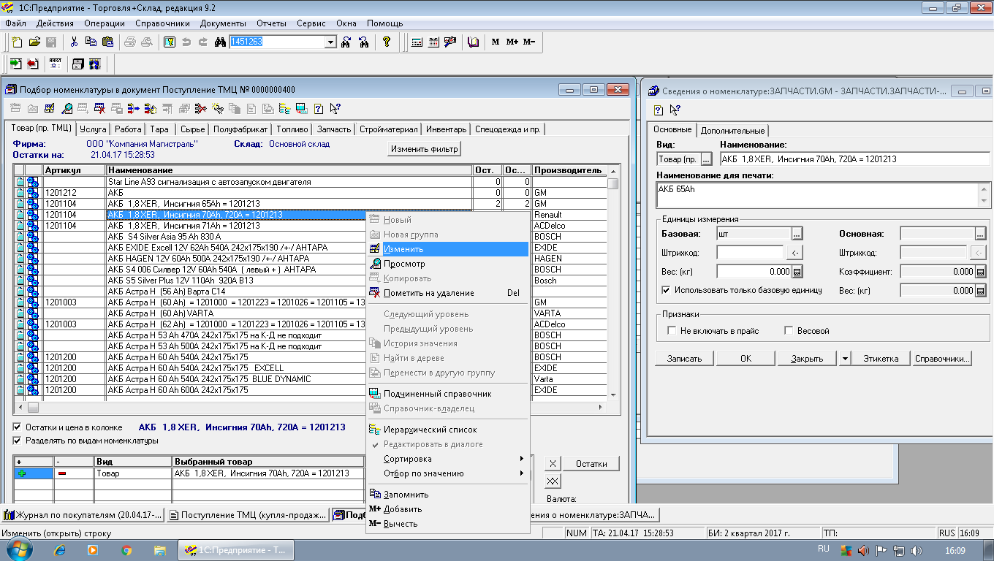Viewport: 994px width, 564px height.
Task: Click the binoculars search icon in main toolbar
Action: pyautogui.click(x=219, y=42)
